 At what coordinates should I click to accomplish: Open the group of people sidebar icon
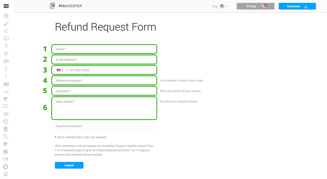pyautogui.click(x=6, y=84)
